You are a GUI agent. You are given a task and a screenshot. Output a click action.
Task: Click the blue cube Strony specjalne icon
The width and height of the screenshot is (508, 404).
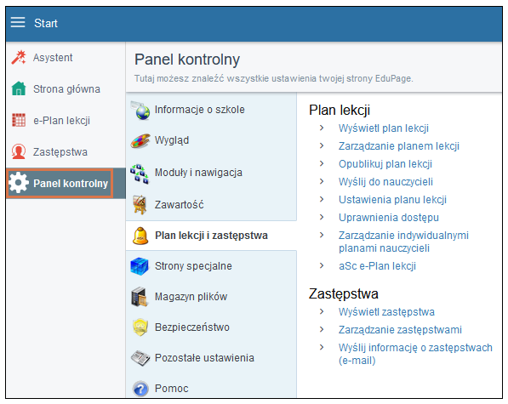tap(140, 266)
